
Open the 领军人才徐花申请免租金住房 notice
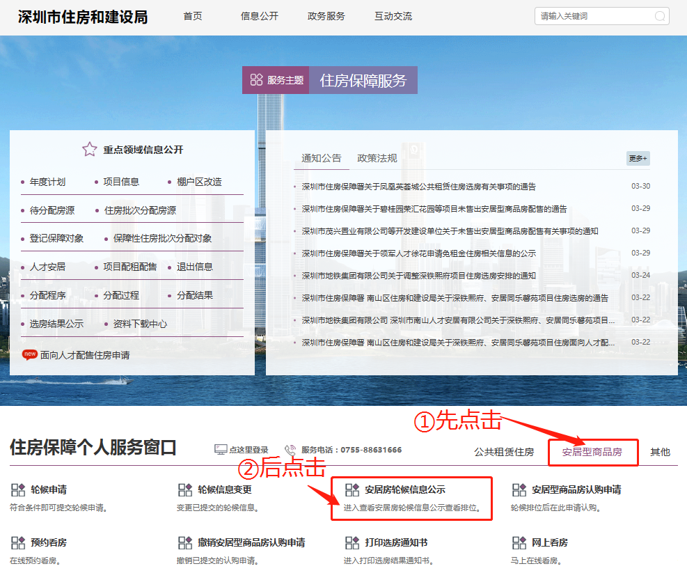(x=419, y=253)
